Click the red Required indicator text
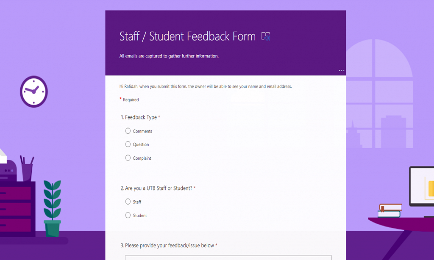The height and width of the screenshot is (260, 434). 131,100
